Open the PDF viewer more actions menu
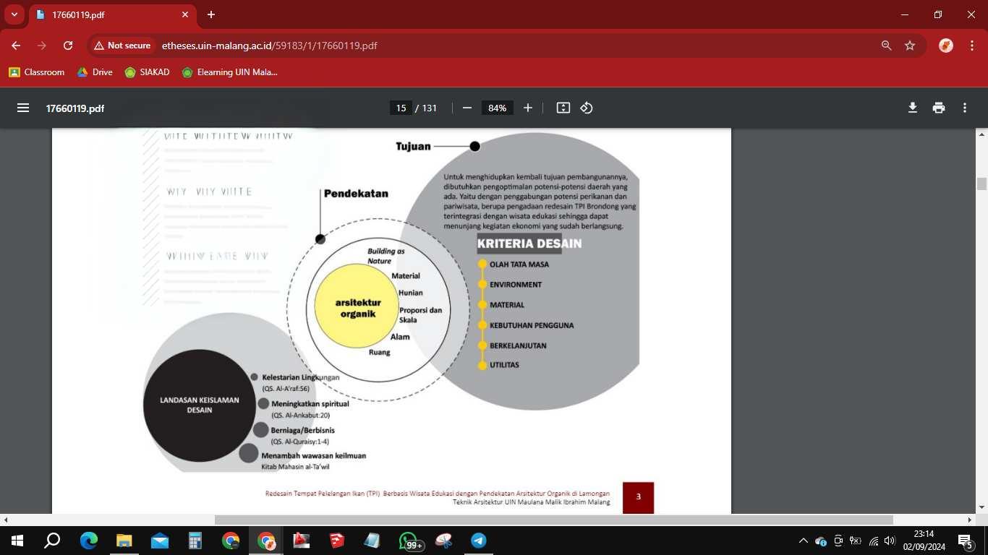 pyautogui.click(x=965, y=108)
